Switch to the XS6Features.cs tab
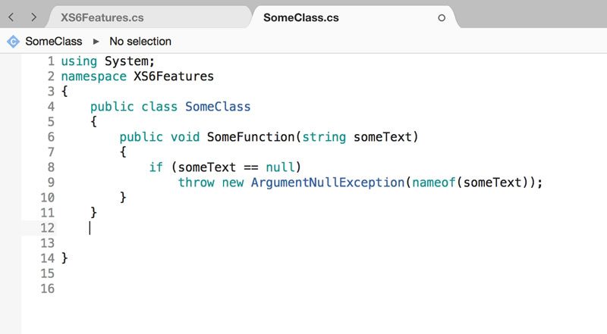 (x=102, y=17)
